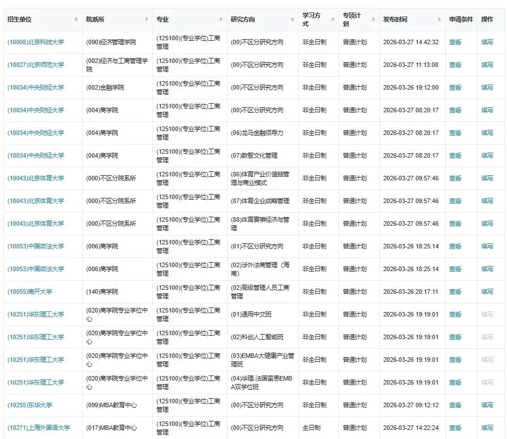Sort by 发布时间 column arrows

[x=439, y=19]
